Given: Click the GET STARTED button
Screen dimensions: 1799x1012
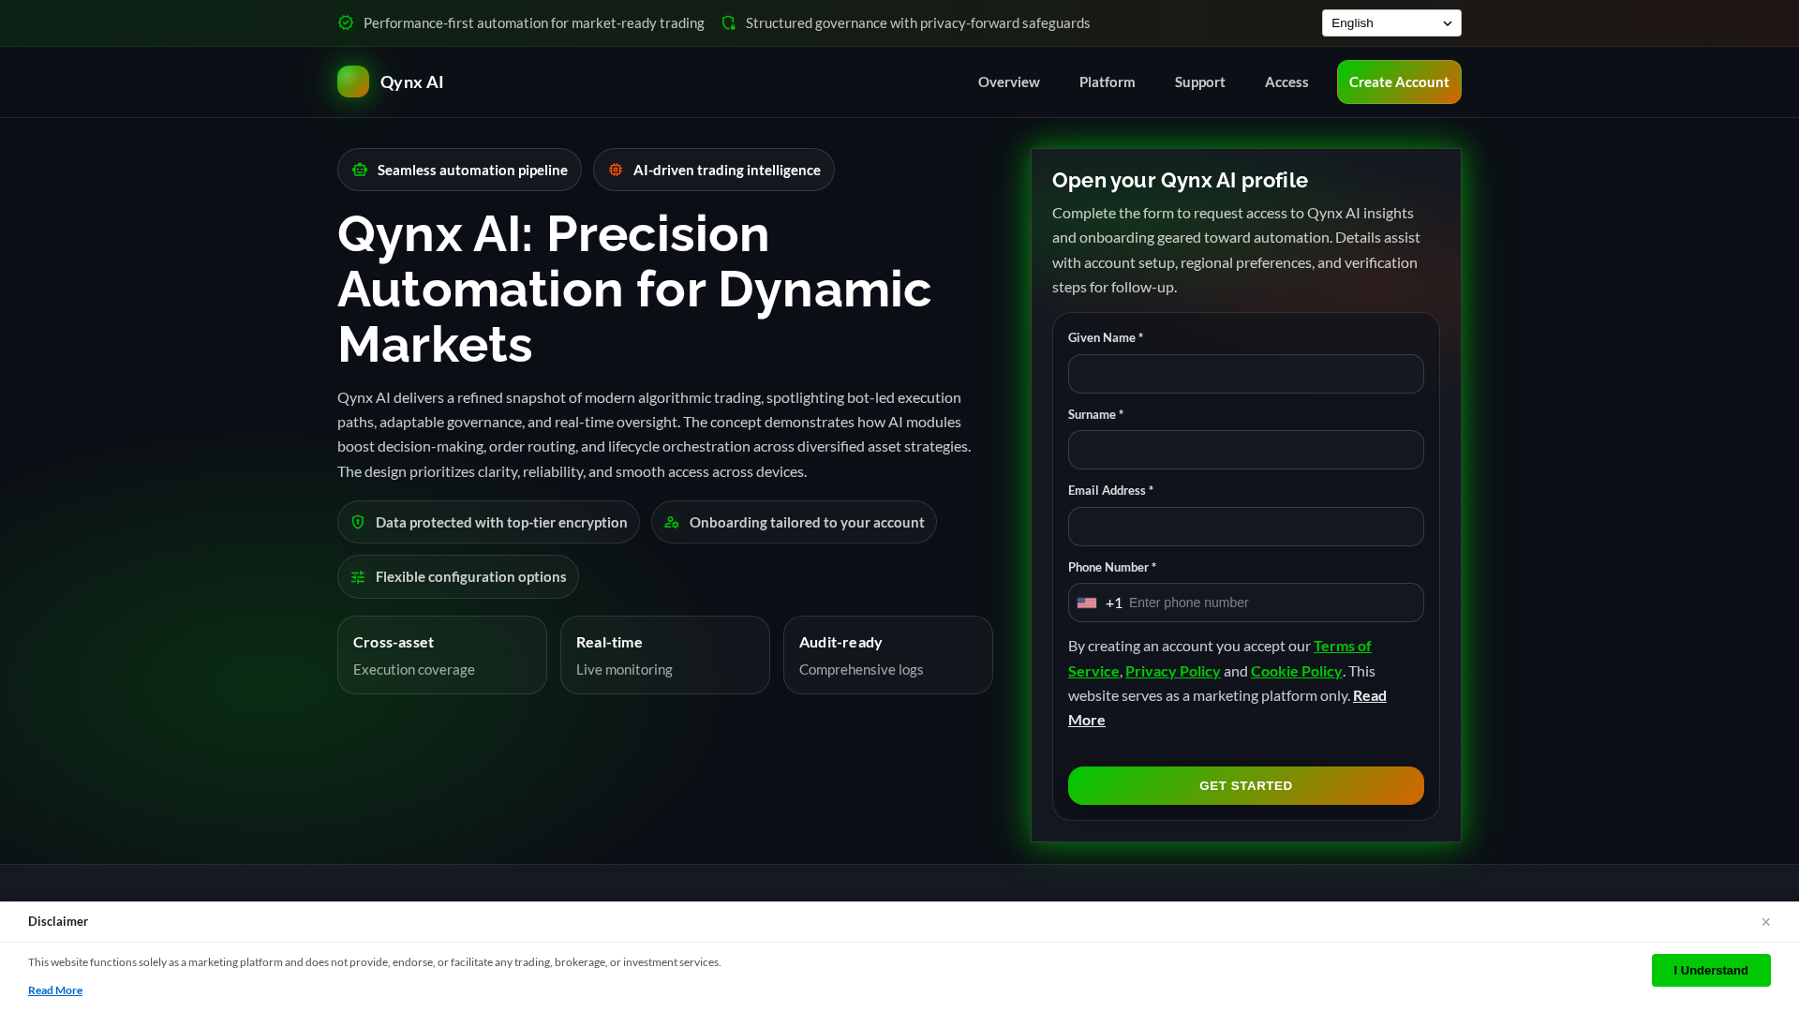Looking at the screenshot, I should 1246,785.
